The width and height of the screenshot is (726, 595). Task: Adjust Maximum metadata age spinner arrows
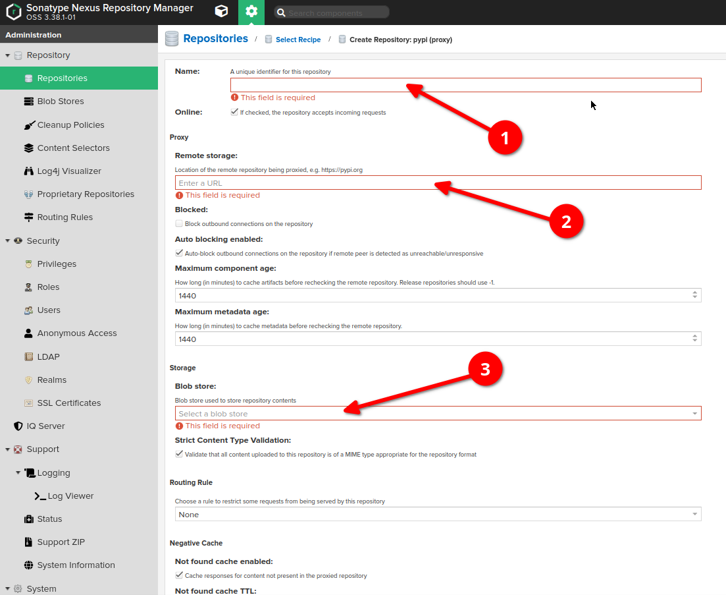pos(694,338)
